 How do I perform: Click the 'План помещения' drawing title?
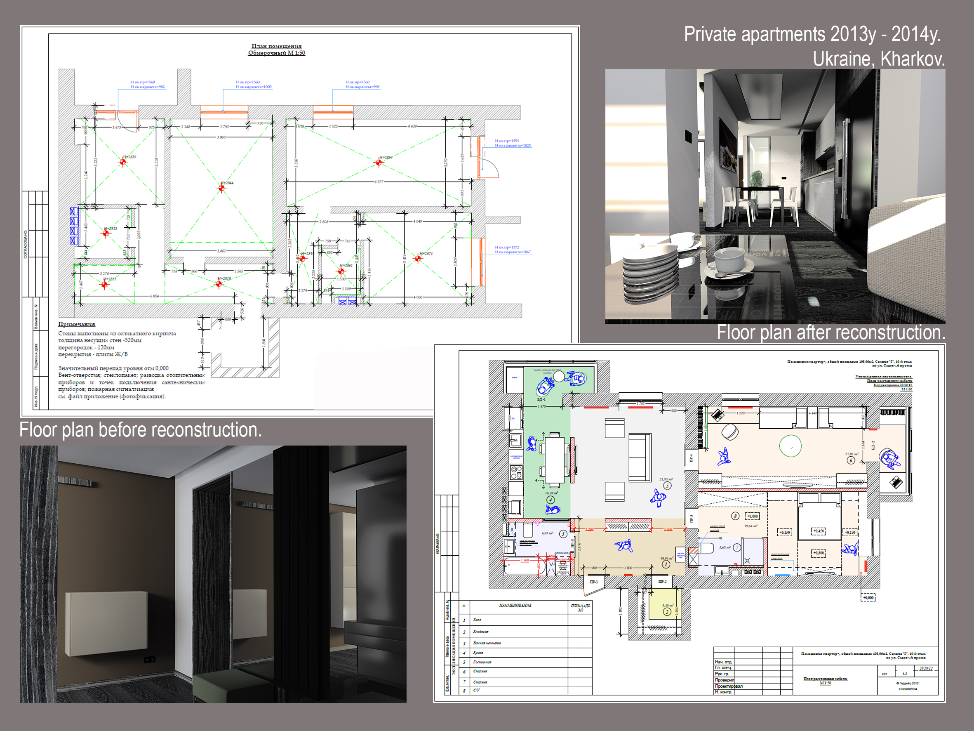click(277, 46)
